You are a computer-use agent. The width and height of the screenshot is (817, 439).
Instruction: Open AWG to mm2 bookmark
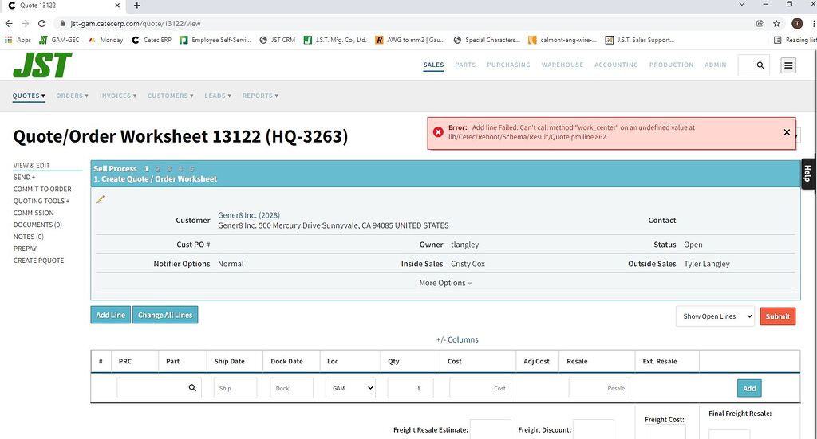(x=410, y=40)
